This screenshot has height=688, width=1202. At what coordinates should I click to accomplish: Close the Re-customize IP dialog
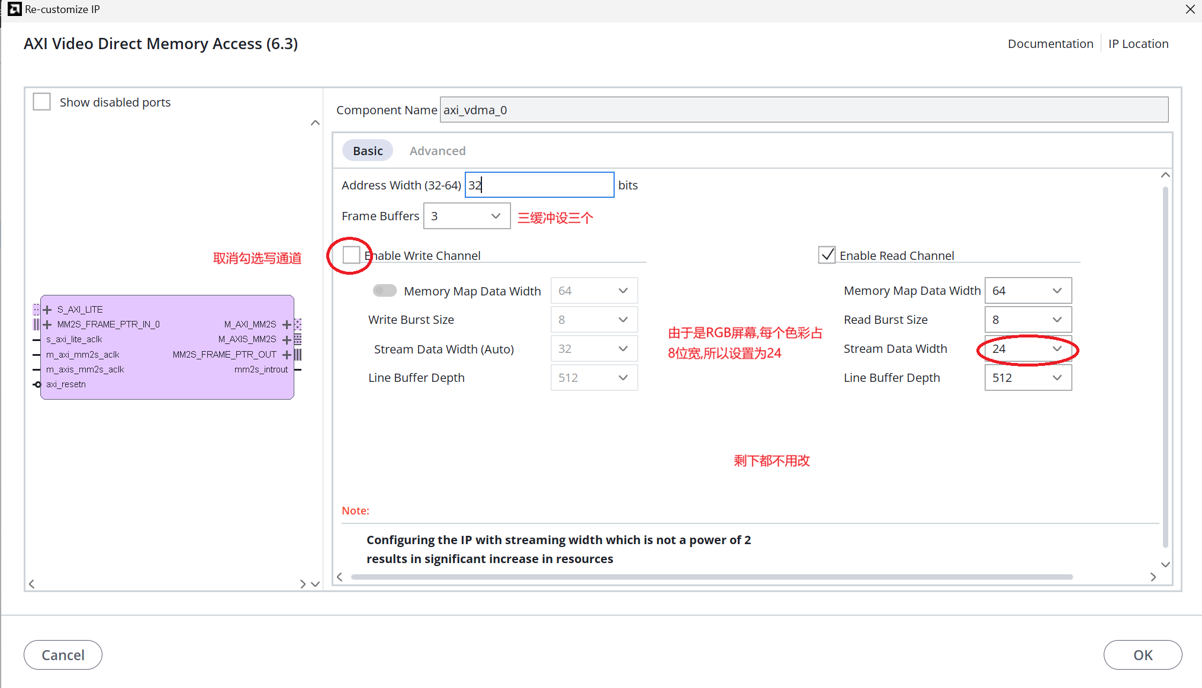[x=1190, y=9]
